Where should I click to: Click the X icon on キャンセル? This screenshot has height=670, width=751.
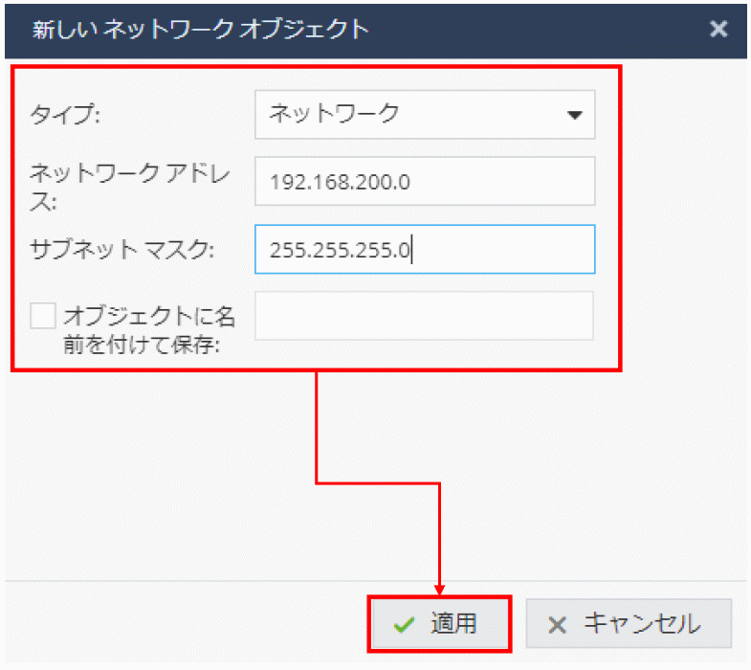(x=557, y=625)
